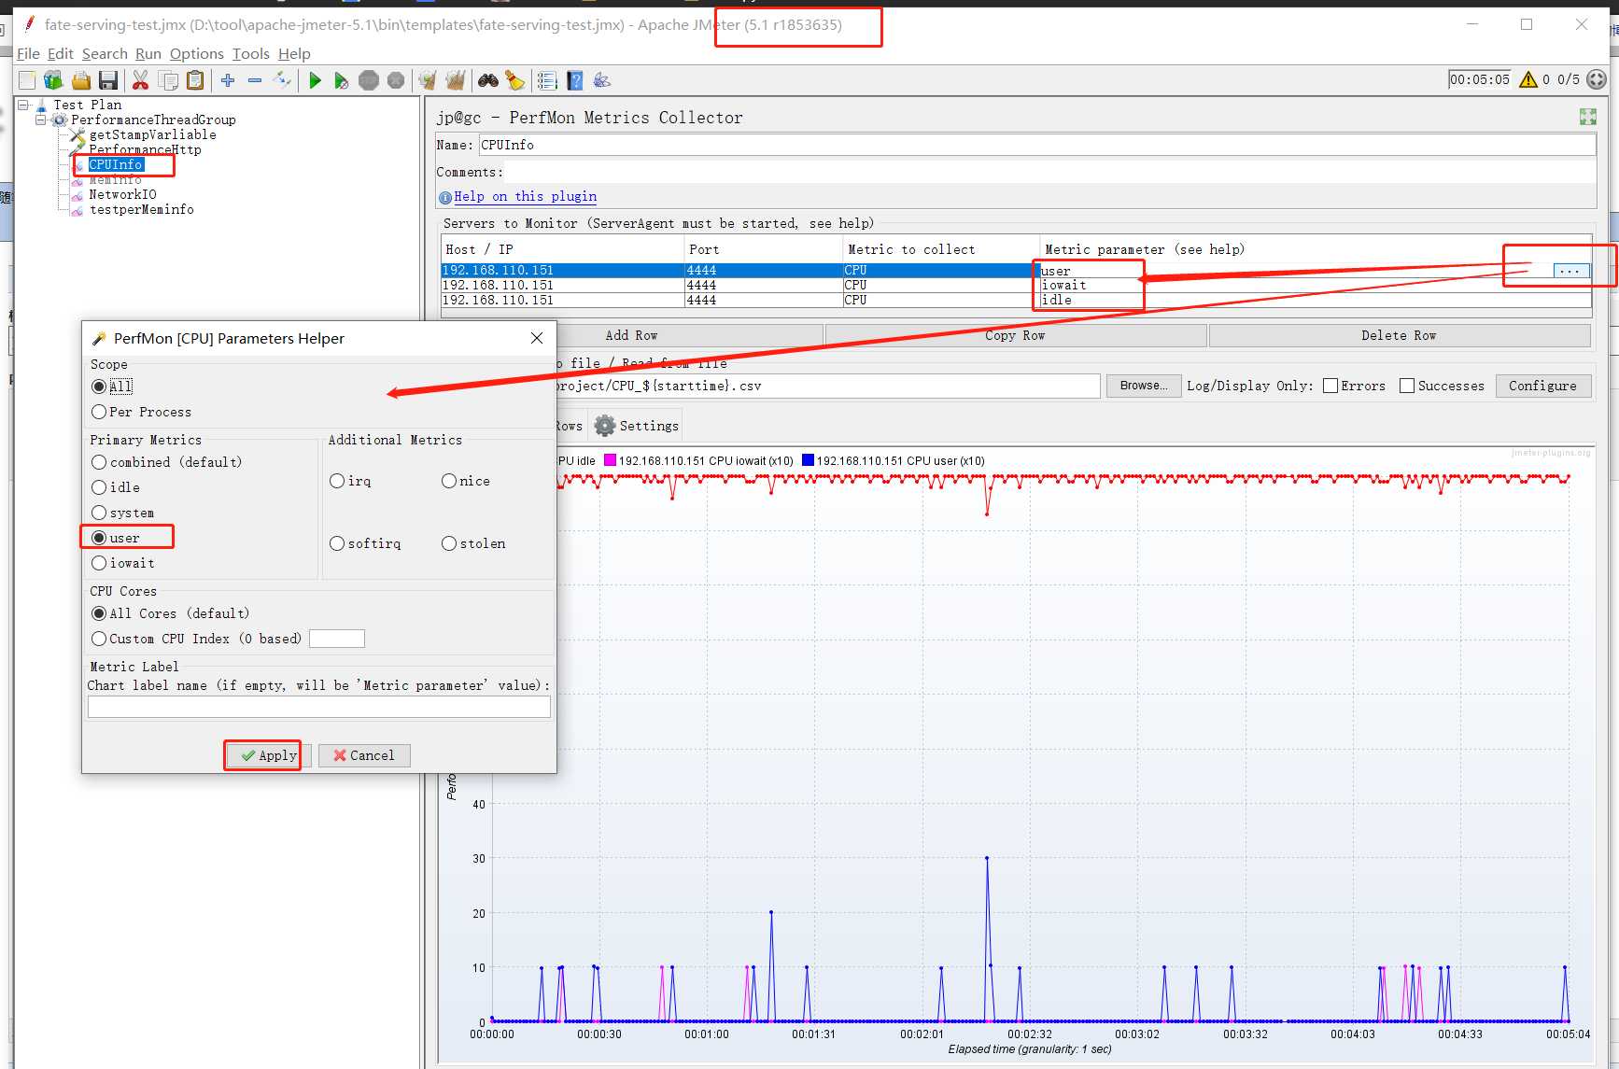Open the Edit menu
This screenshot has height=1069, width=1619.
coord(60,54)
